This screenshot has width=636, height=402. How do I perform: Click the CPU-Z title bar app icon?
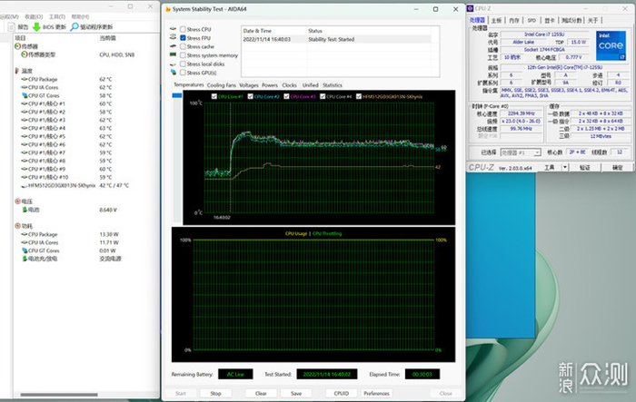tap(472, 8)
